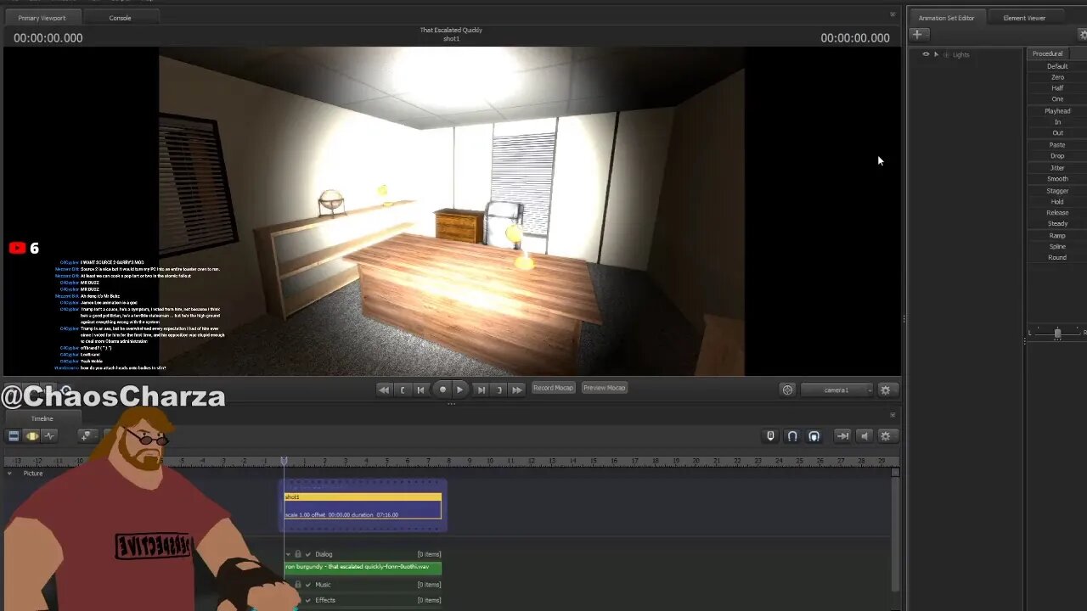Mute timeline audio speaker icon
Screen dimensions: 1087x611
tap(865, 435)
